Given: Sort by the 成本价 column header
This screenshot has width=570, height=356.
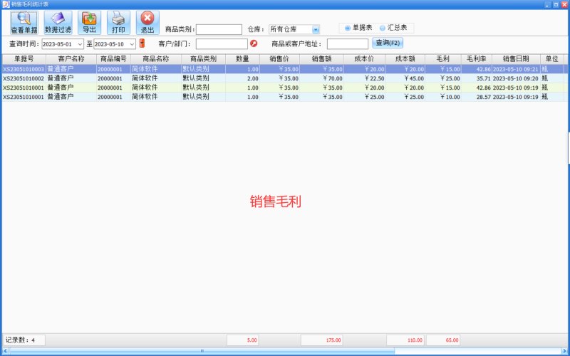Looking at the screenshot, I should coord(364,59).
